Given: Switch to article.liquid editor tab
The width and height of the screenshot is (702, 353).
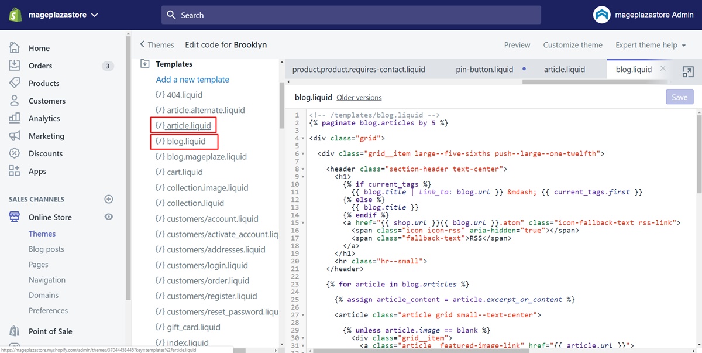Looking at the screenshot, I should 565,69.
